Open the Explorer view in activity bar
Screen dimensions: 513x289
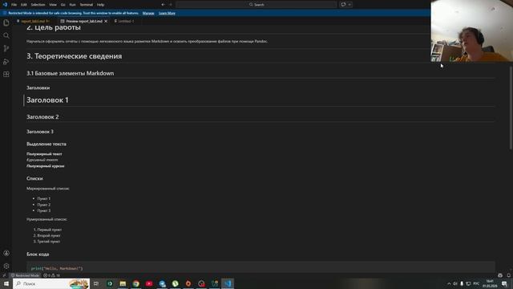[6, 22]
